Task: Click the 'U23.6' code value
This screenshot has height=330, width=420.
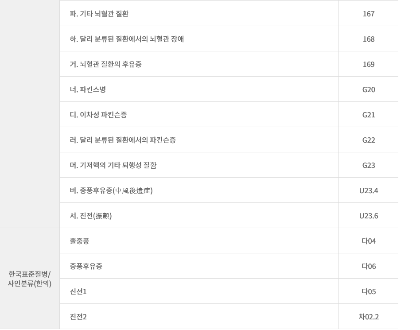Action: click(x=369, y=216)
